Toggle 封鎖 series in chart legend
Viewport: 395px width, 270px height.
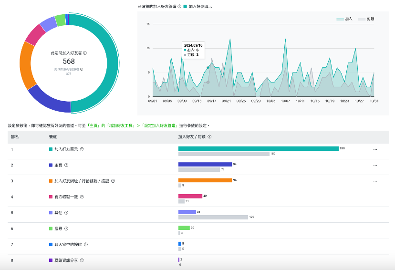click(x=366, y=19)
